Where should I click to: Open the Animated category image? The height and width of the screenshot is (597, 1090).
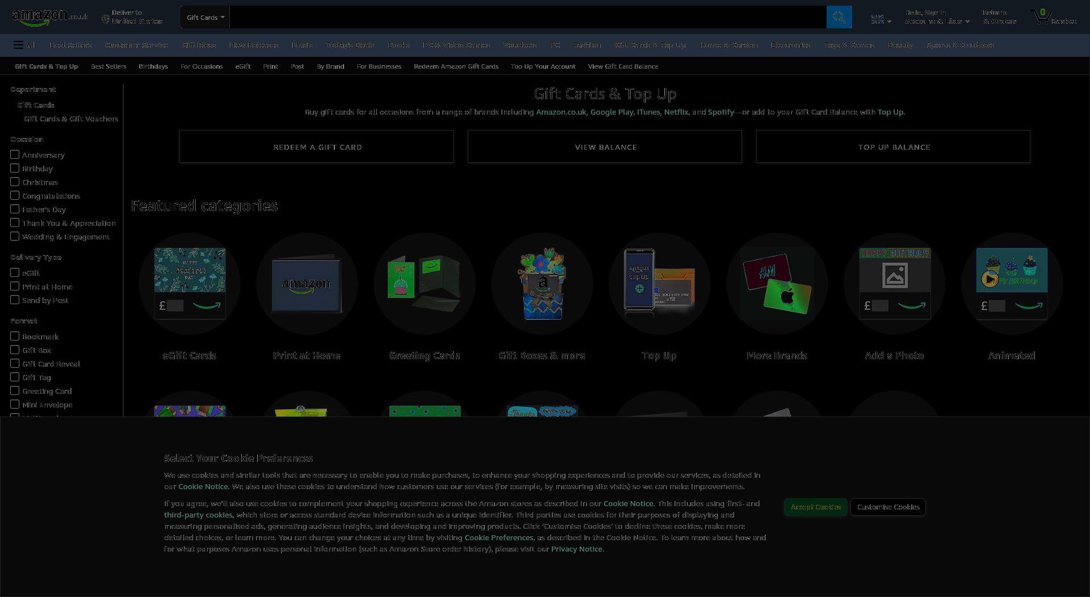tap(1012, 283)
